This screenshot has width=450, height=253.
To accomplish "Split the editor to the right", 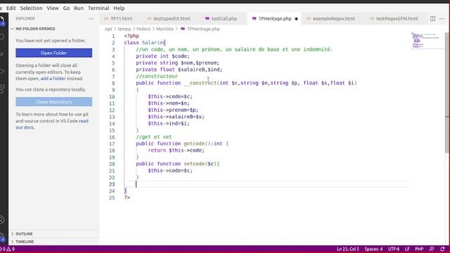I will [x=432, y=19].
